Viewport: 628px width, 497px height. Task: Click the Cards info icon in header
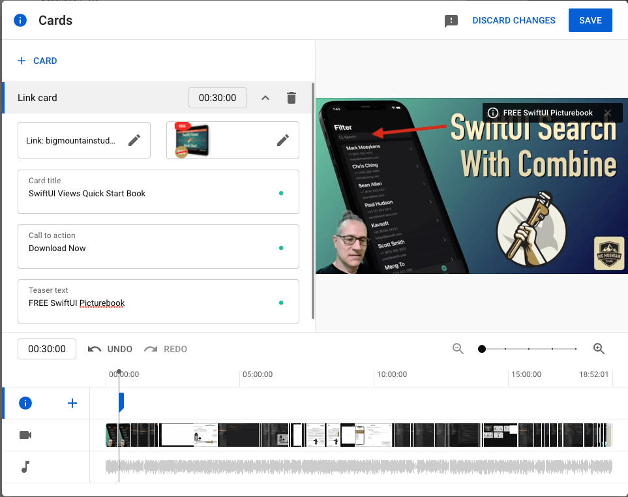coord(20,20)
